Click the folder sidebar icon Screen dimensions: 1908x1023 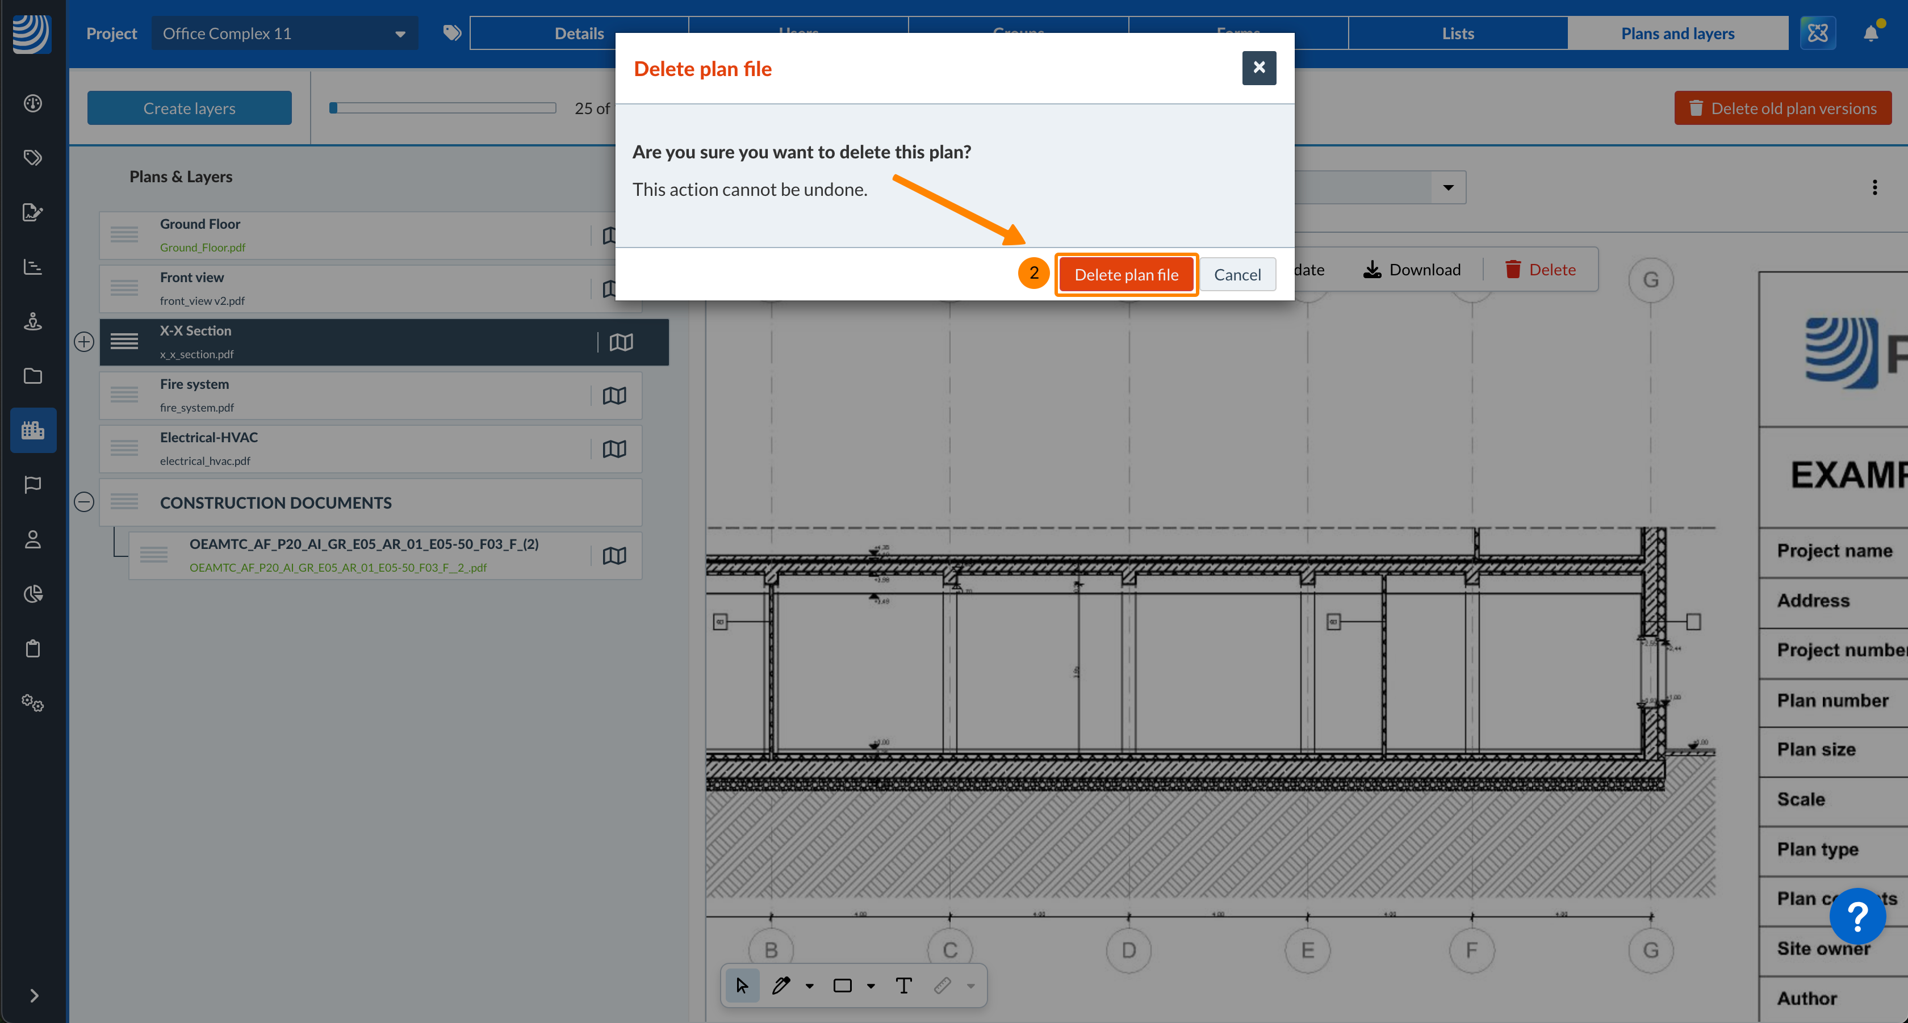click(34, 376)
